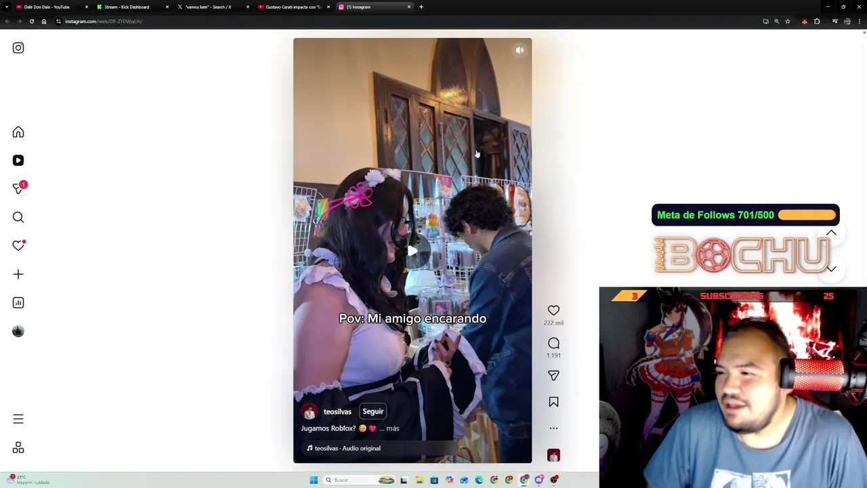Click the 'Pov: Mi amigo encarando' caption text
867x488 pixels.
tap(413, 319)
